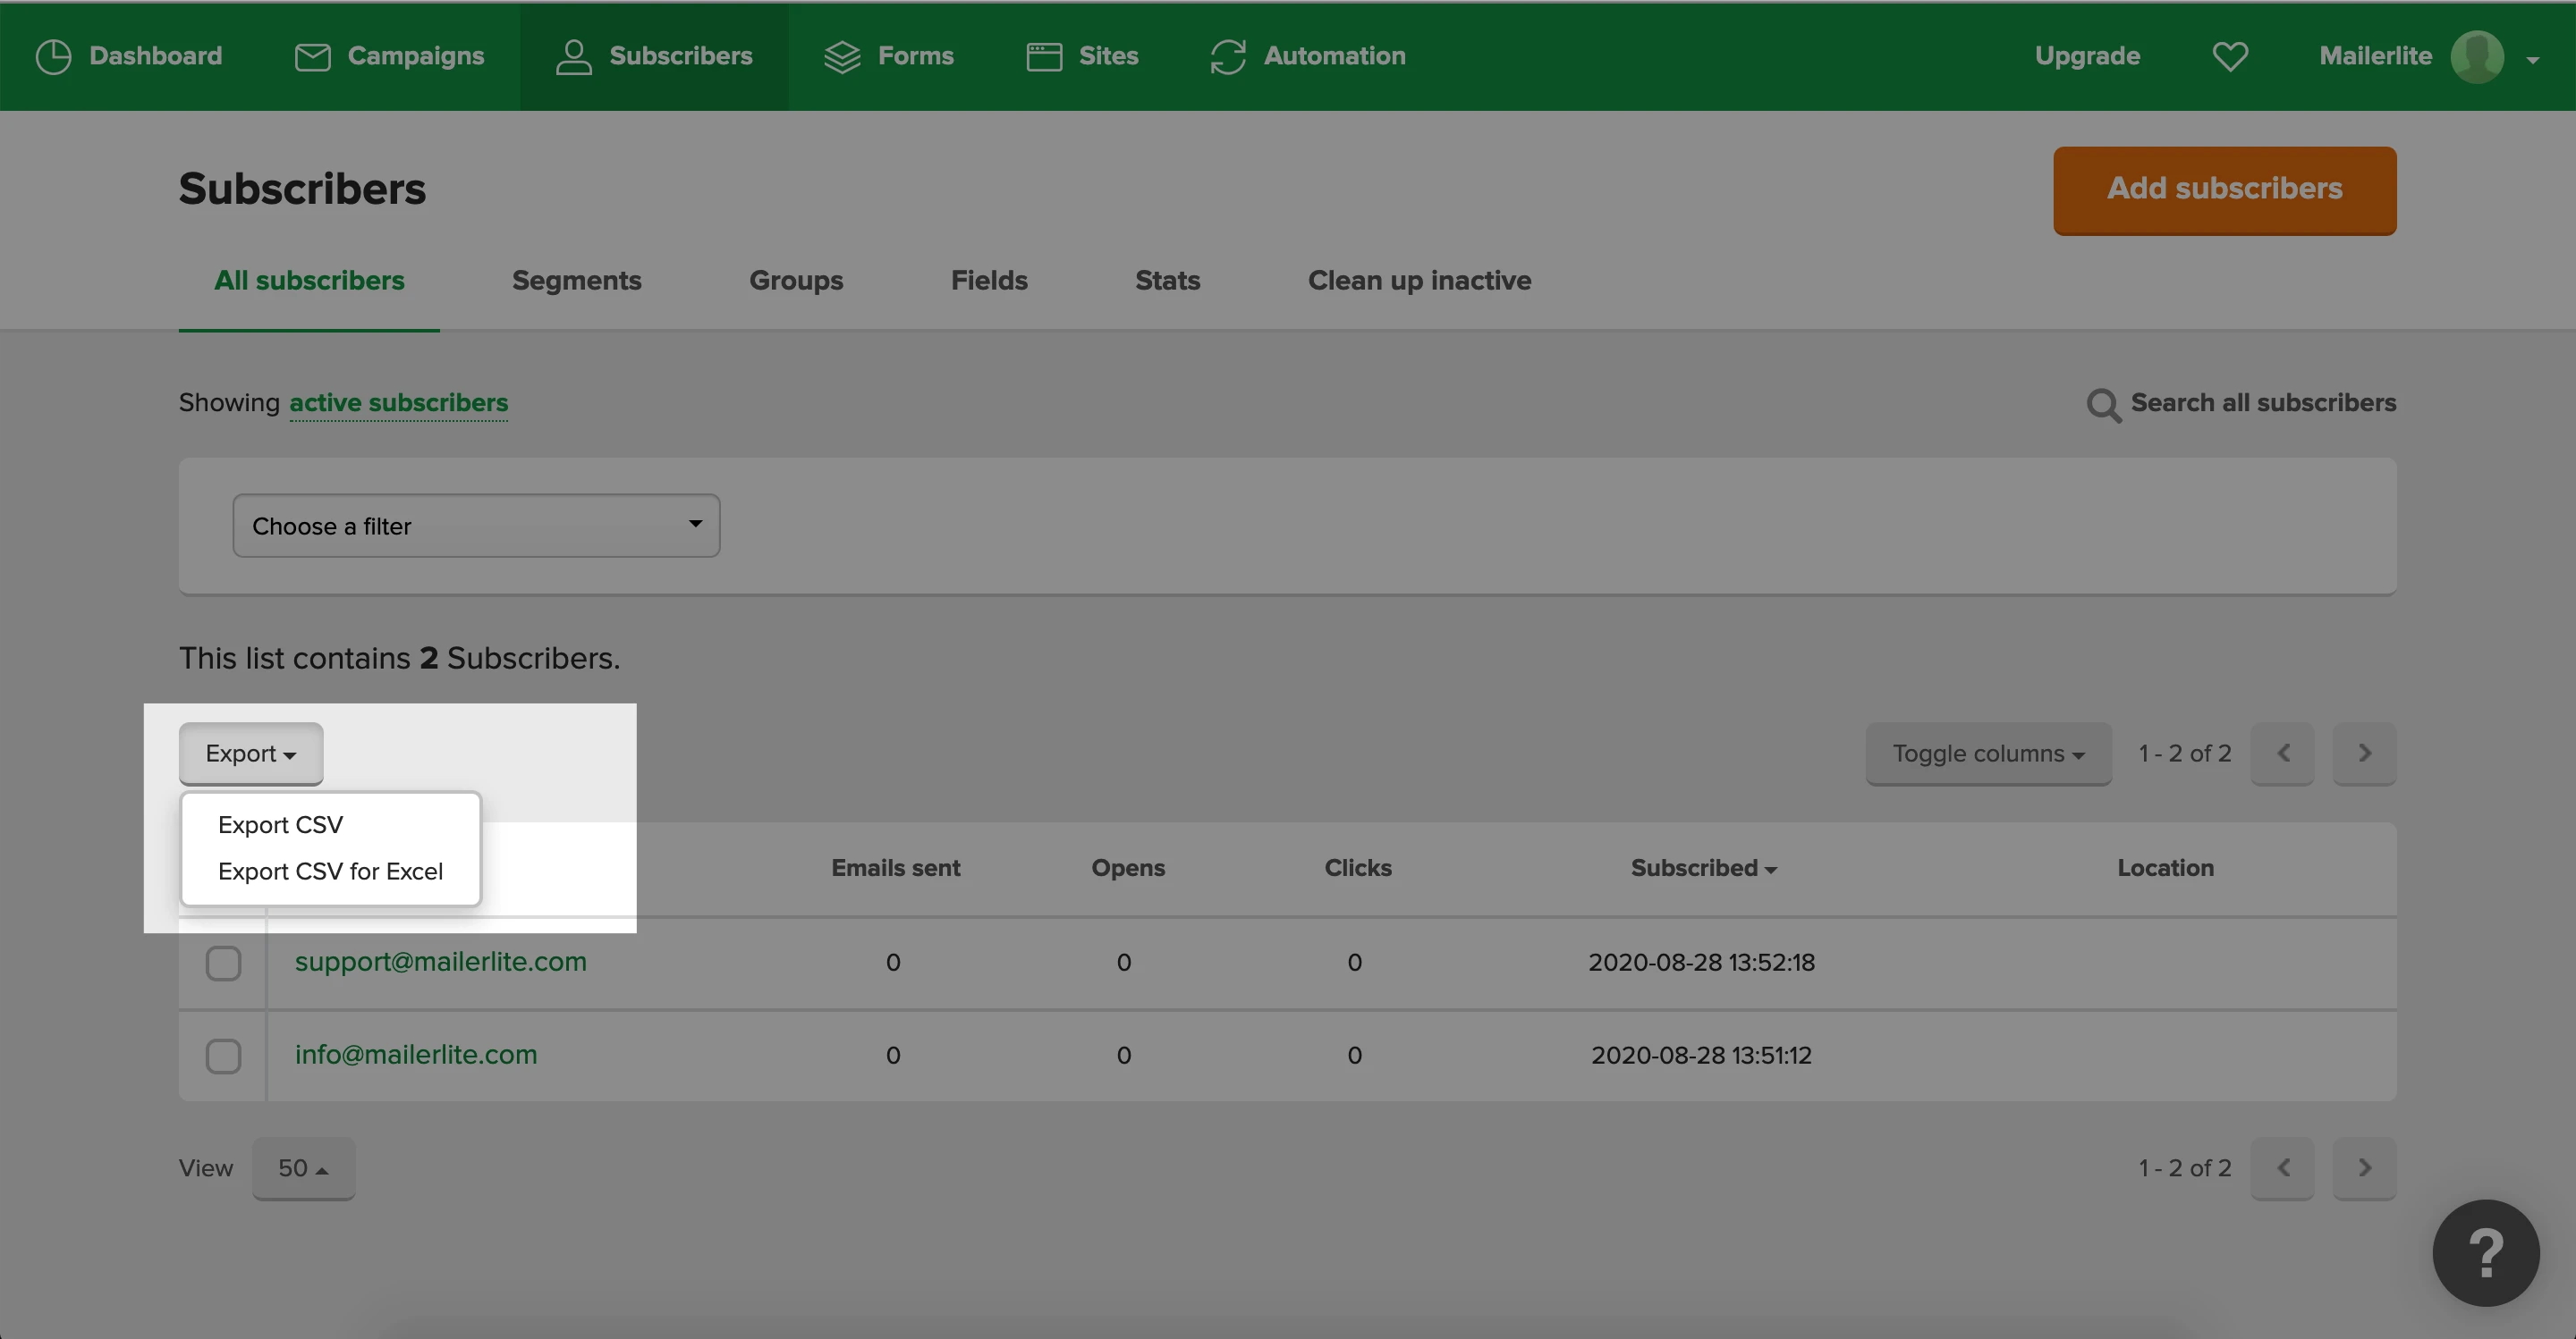The image size is (2576, 1339).
Task: Choose the Export CSV menu entry
Action: pos(280,825)
